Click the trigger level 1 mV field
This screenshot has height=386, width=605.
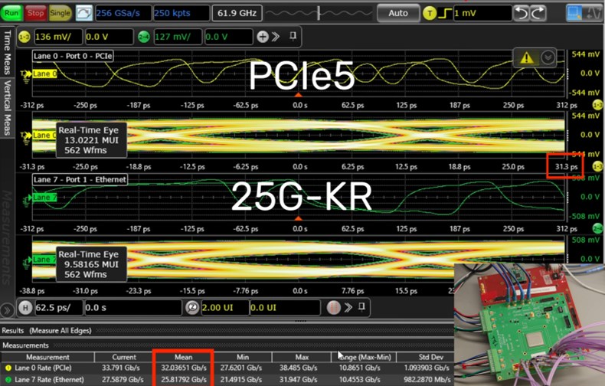(x=482, y=13)
